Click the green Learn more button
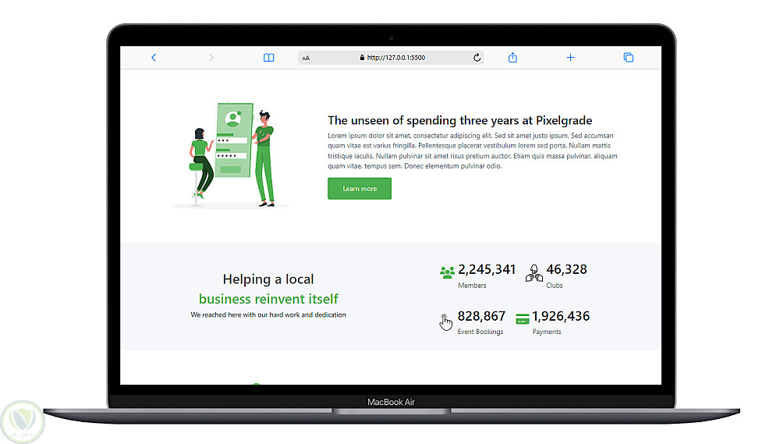This screenshot has width=780, height=444. pos(360,189)
